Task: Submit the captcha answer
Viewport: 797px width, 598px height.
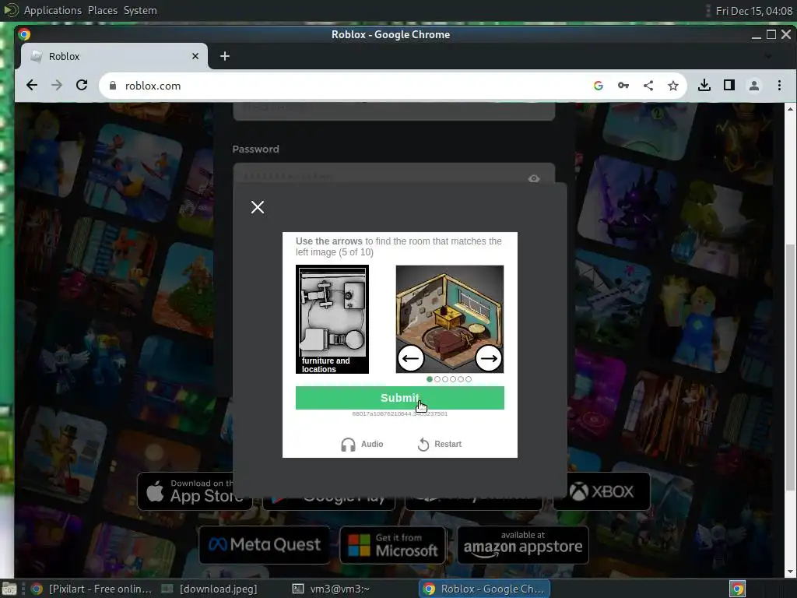Action: point(400,398)
